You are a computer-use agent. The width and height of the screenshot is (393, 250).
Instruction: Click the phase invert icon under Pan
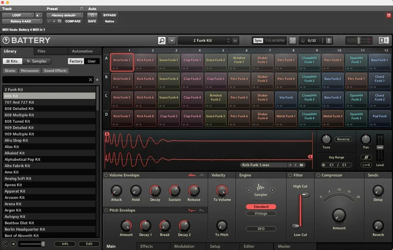pyautogui.click(x=366, y=157)
